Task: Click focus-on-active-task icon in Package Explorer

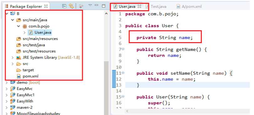Action: click(81, 6)
